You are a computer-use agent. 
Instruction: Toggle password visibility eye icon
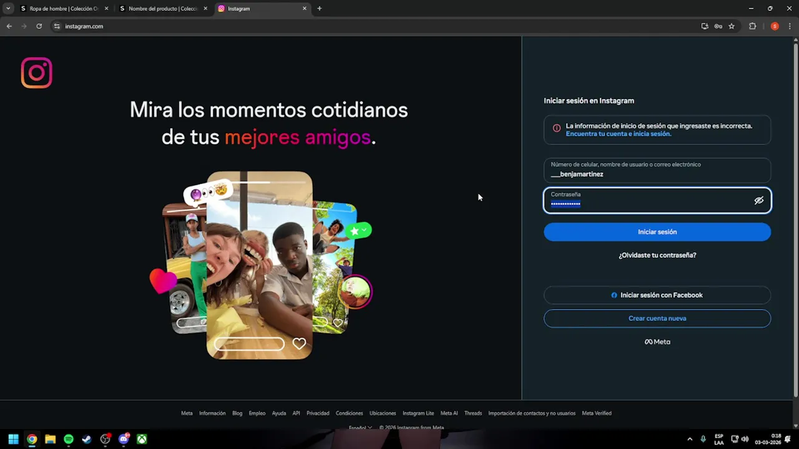pos(758,201)
